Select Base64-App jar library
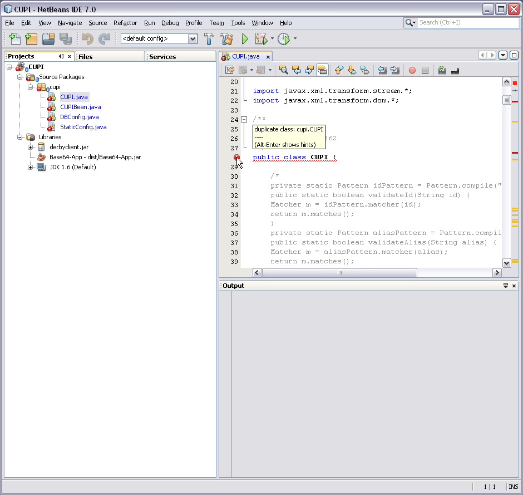Image resolution: width=523 pixels, height=495 pixels. click(x=95, y=157)
